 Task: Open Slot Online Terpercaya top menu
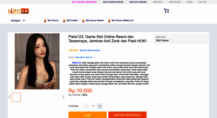[x=84, y=2]
